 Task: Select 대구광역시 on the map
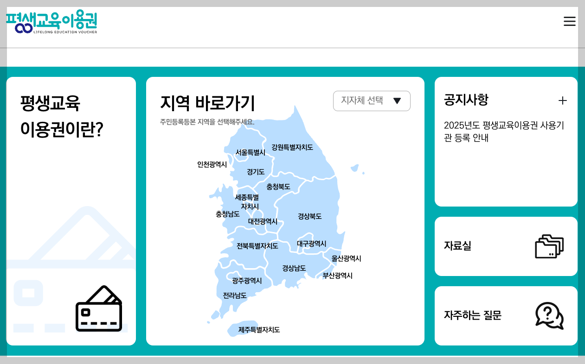point(311,243)
